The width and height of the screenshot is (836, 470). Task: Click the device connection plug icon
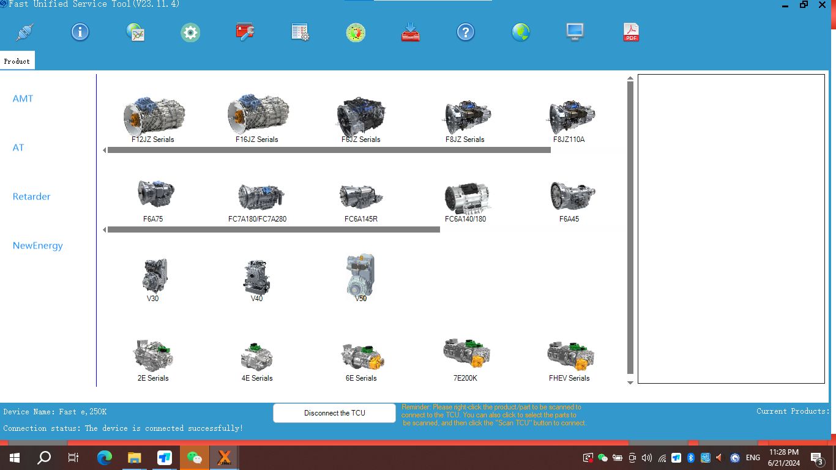click(x=24, y=32)
